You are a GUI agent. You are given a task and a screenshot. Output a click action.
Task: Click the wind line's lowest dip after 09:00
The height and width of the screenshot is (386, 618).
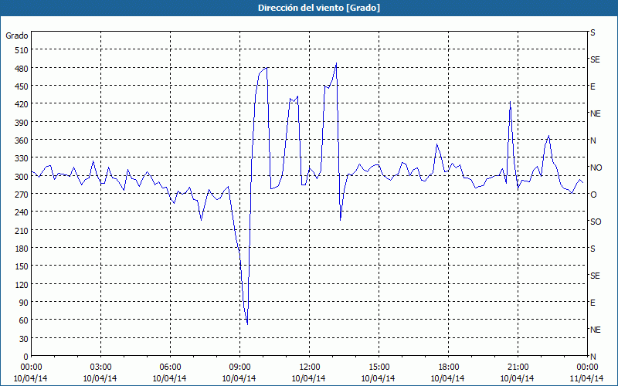coord(247,324)
